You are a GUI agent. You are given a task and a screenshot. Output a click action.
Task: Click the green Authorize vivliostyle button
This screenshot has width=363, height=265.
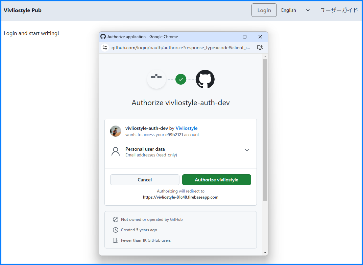(217, 180)
